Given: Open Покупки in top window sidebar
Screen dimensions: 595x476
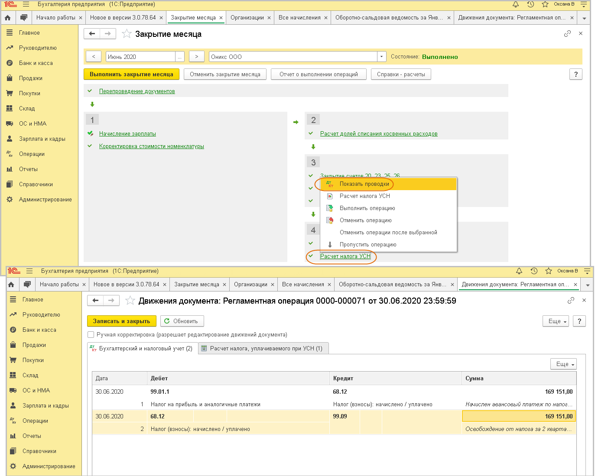Looking at the screenshot, I should 29,94.
